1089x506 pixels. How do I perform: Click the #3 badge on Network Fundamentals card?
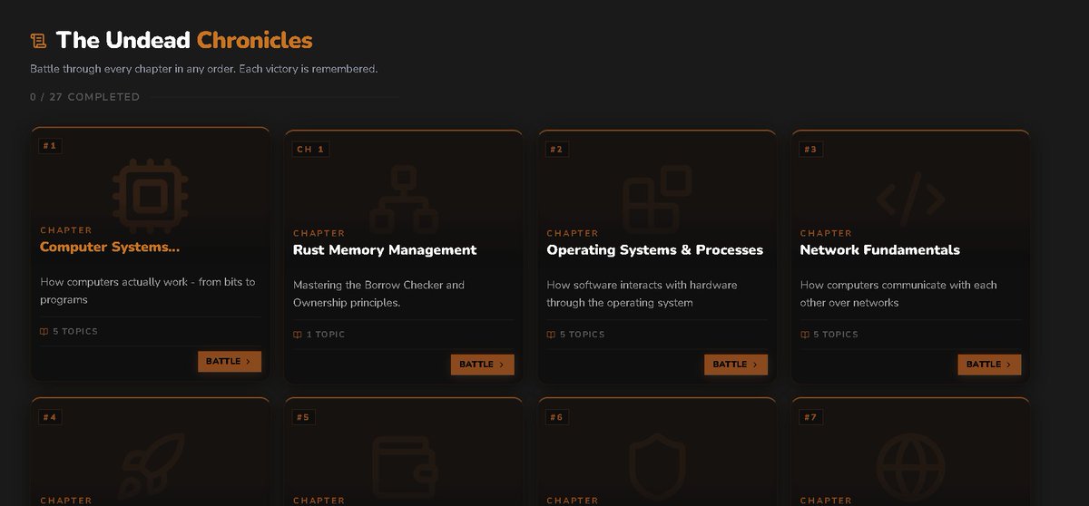pos(810,149)
